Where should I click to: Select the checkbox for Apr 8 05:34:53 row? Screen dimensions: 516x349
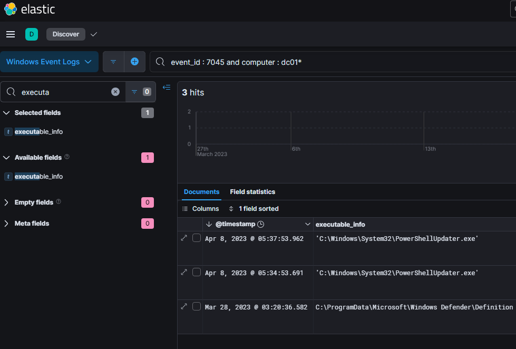pos(197,273)
